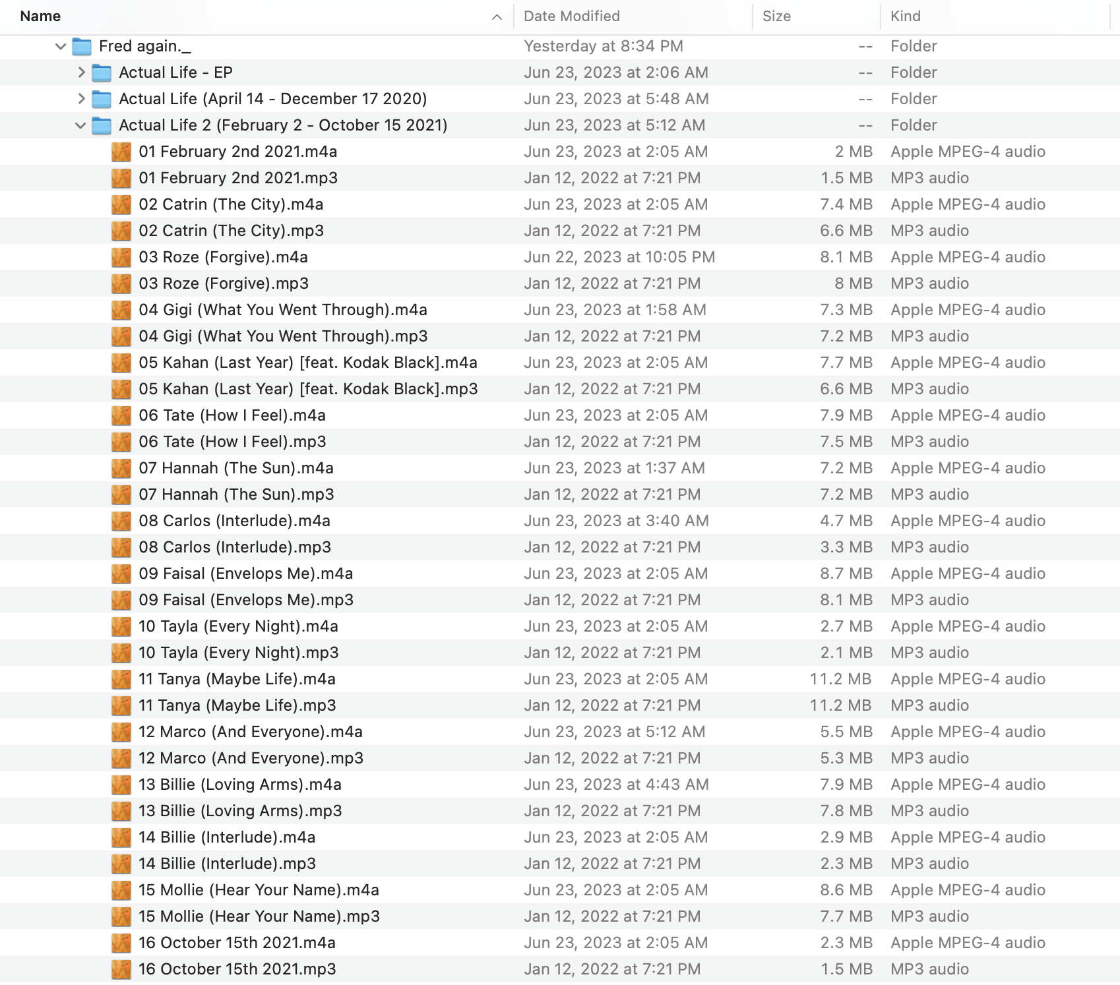Click the album art icon of 04 Gigi (What You Went Through).mp3
1120x985 pixels.
(121, 336)
